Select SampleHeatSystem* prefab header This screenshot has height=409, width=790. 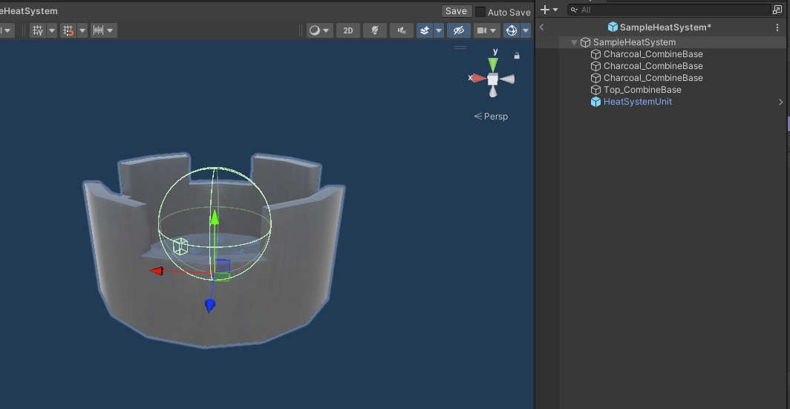(x=659, y=27)
